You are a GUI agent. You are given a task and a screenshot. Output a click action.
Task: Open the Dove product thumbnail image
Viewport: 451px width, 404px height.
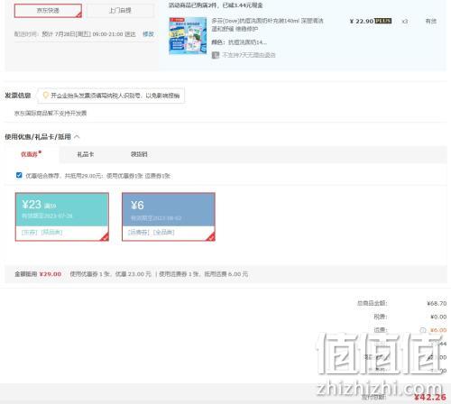188,36
